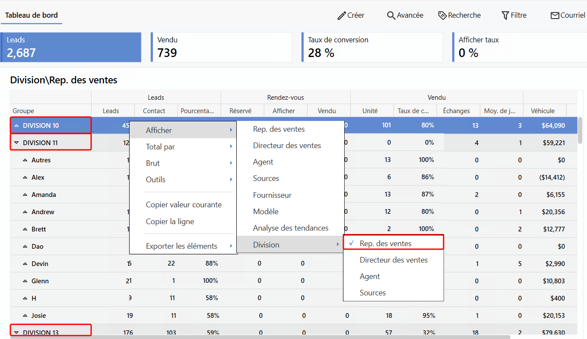Screen dimensions: 587x339
Task: Expand the DIVISION 10 row arrow
Action: pos(17,126)
